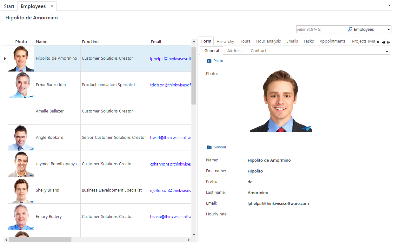Close the Employees tab with the X
393x244 pixels.
pyautogui.click(x=52, y=6)
